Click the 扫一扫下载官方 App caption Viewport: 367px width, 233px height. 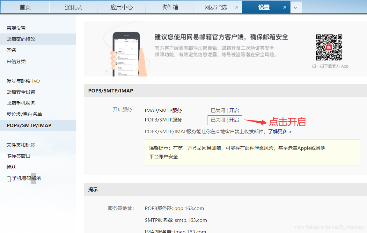[330, 66]
